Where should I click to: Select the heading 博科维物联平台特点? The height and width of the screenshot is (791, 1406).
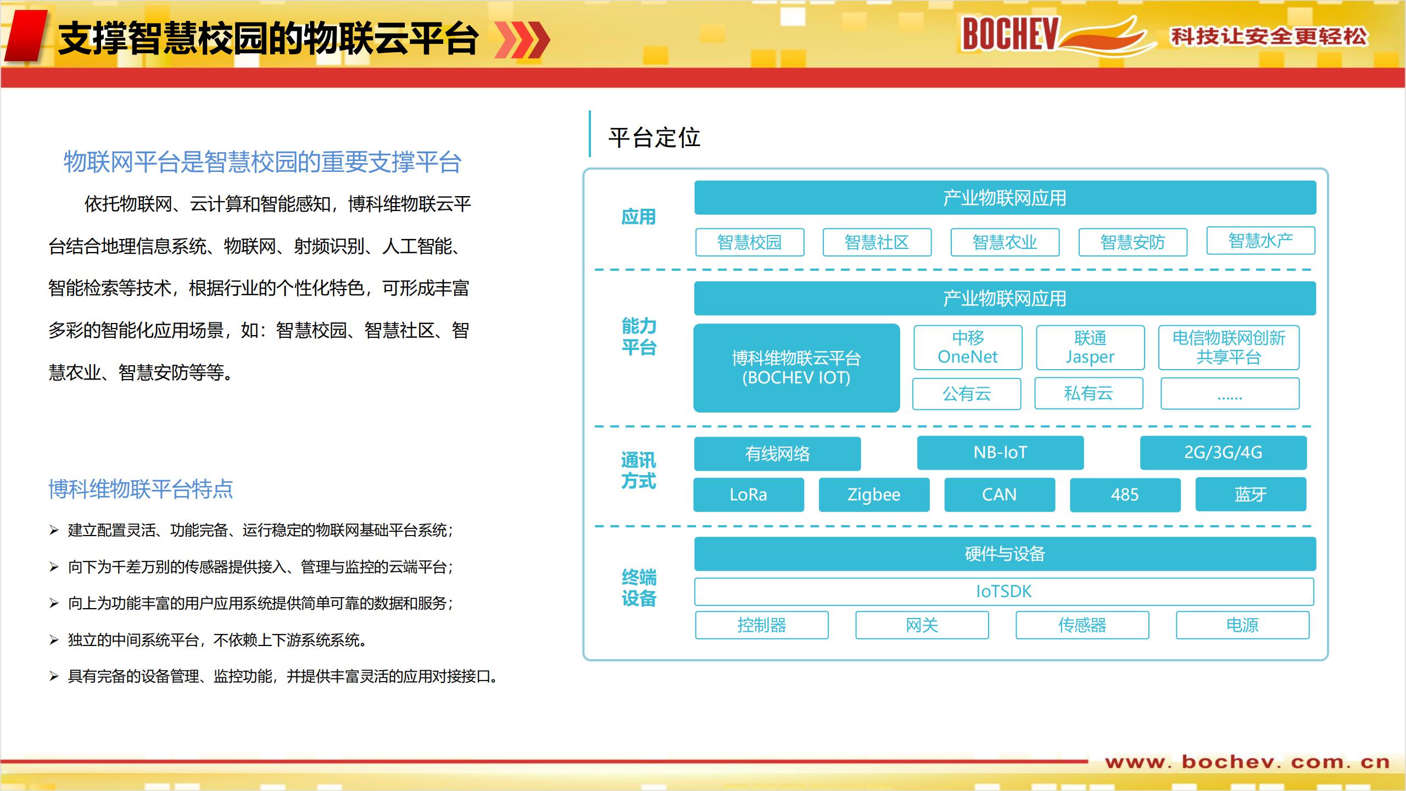click(141, 489)
